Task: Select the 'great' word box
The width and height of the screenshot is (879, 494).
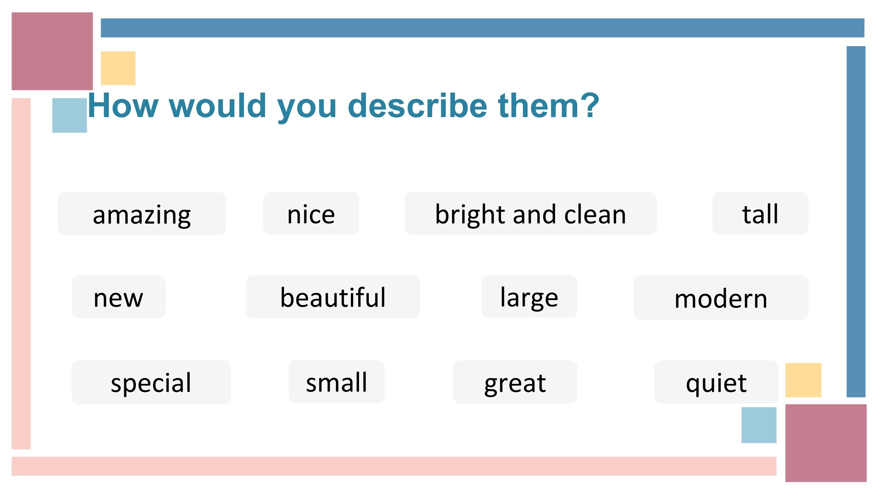Action: (x=515, y=382)
